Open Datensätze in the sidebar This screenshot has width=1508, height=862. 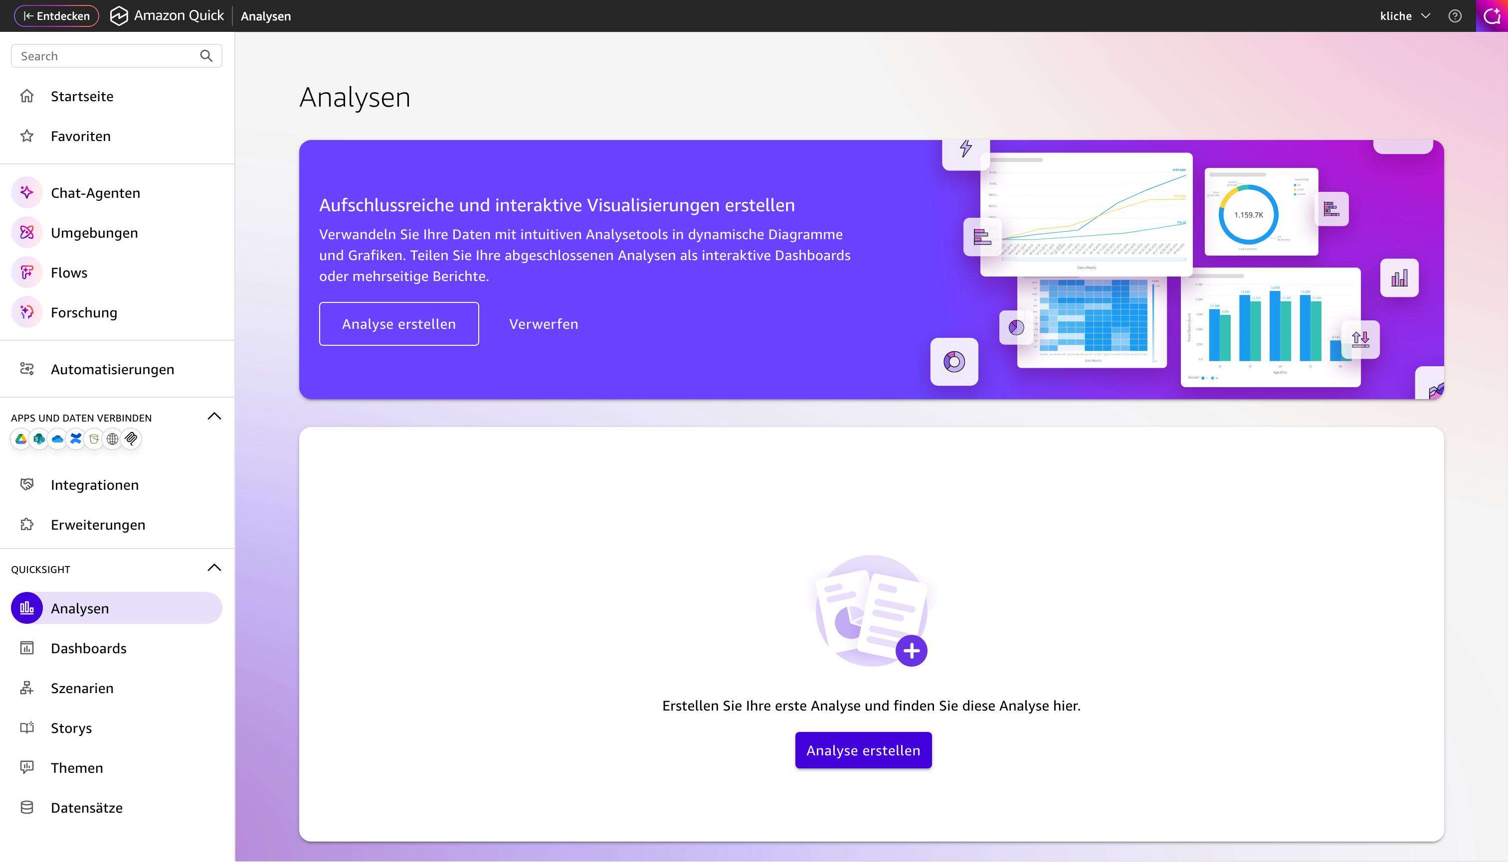[86, 808]
